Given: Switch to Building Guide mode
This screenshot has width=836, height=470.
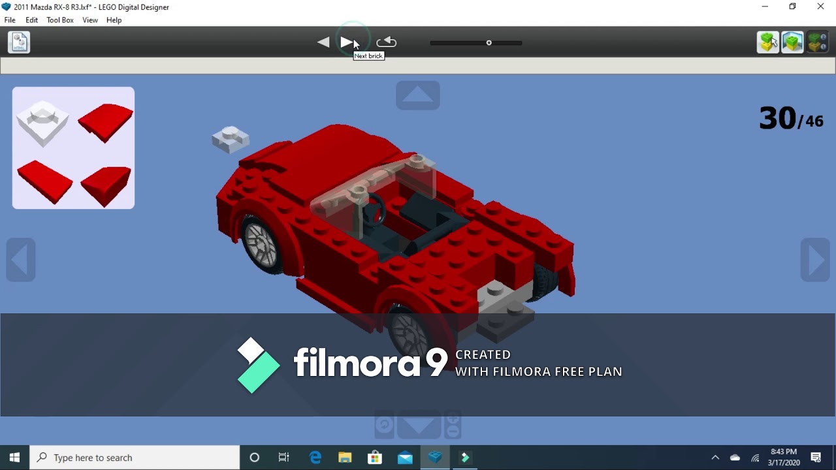Looking at the screenshot, I should pos(817,42).
